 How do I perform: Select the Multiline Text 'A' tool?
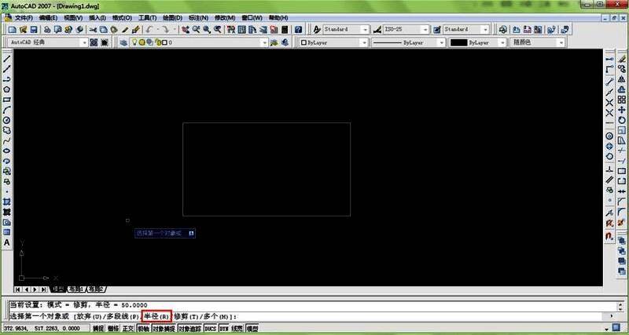pyautogui.click(x=7, y=242)
